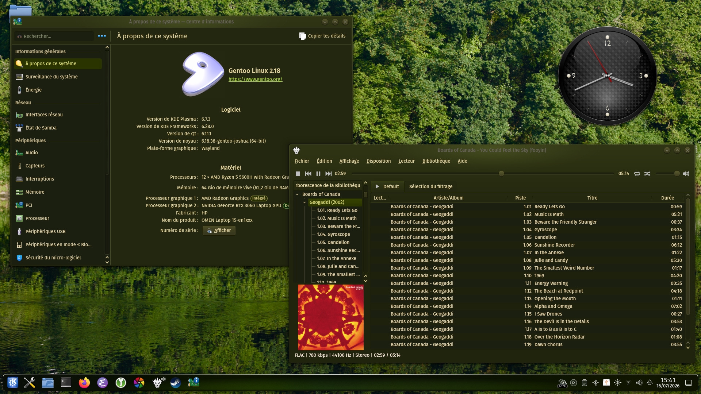The height and width of the screenshot is (394, 701).
Task: Collapse the Geogaddi (2002) album node
Action: [x=304, y=202]
